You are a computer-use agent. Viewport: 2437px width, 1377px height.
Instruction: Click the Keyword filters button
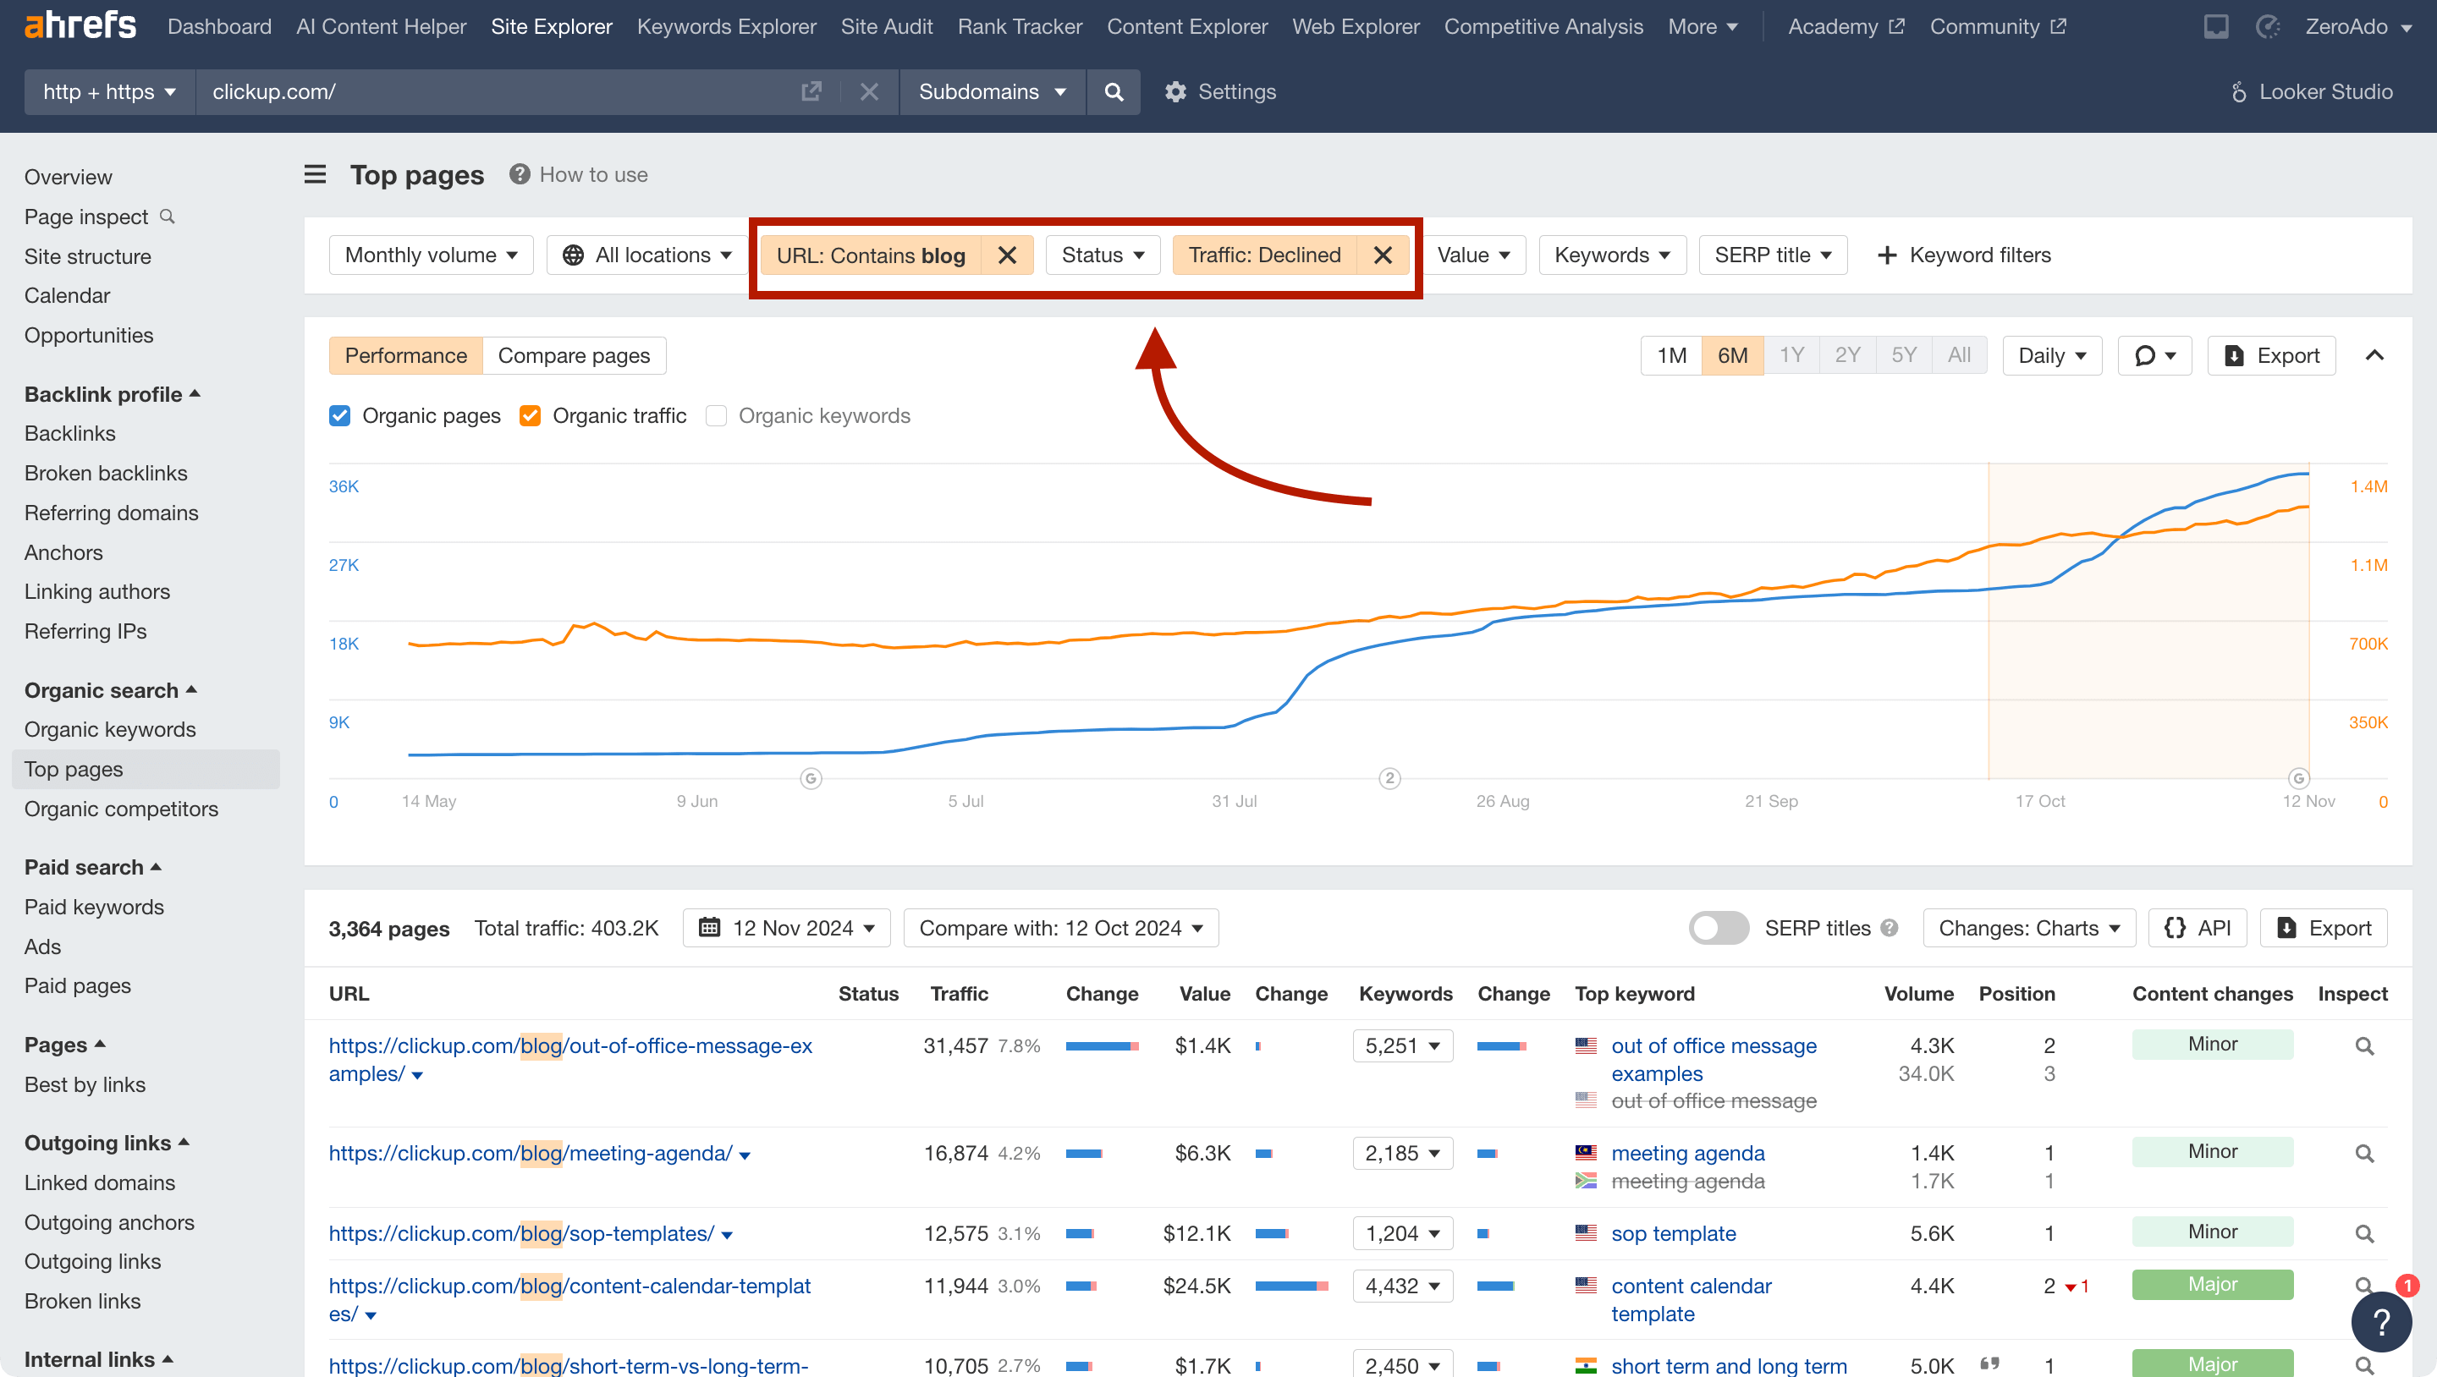pos(1965,255)
